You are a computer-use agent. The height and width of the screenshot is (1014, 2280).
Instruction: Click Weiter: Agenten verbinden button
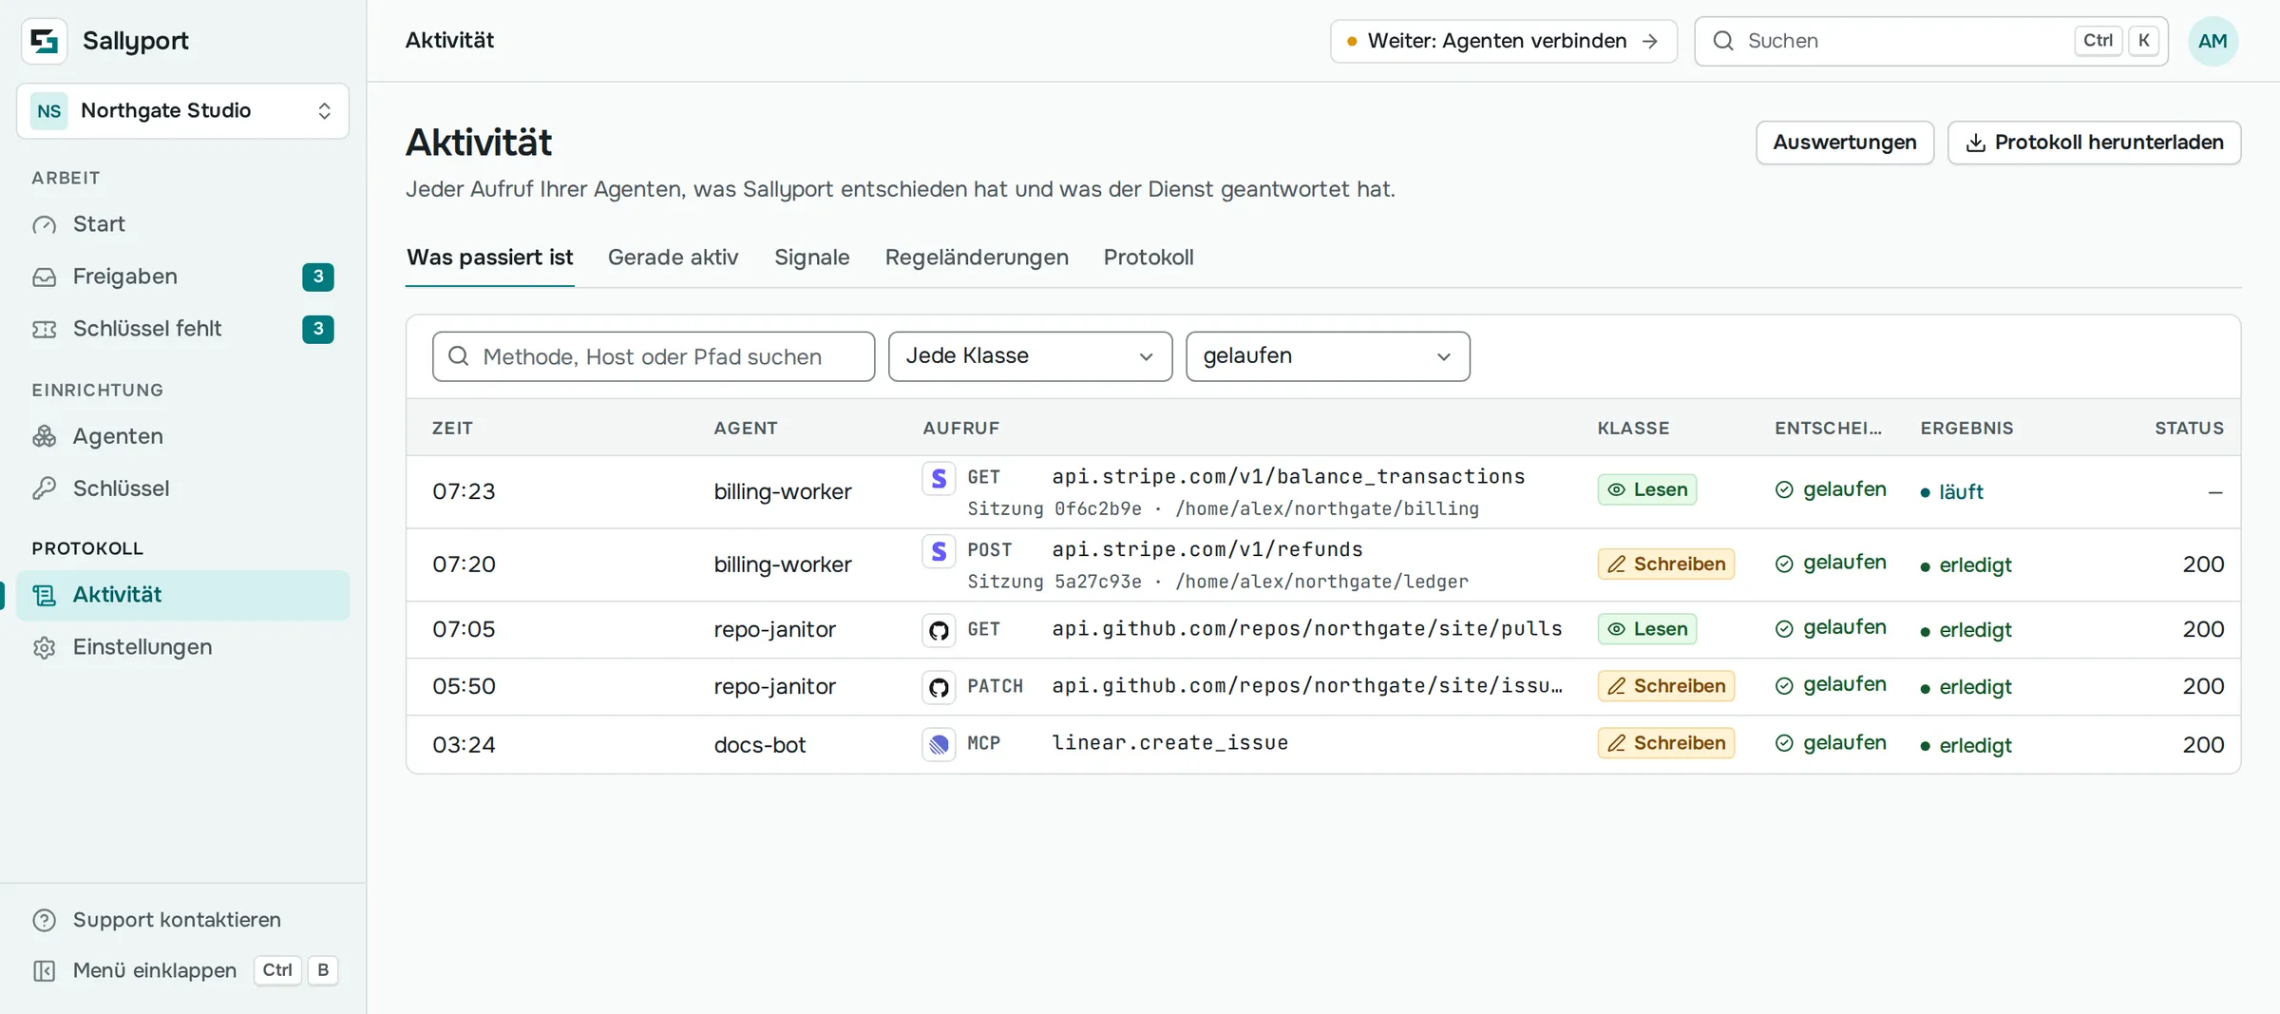[x=1504, y=41]
